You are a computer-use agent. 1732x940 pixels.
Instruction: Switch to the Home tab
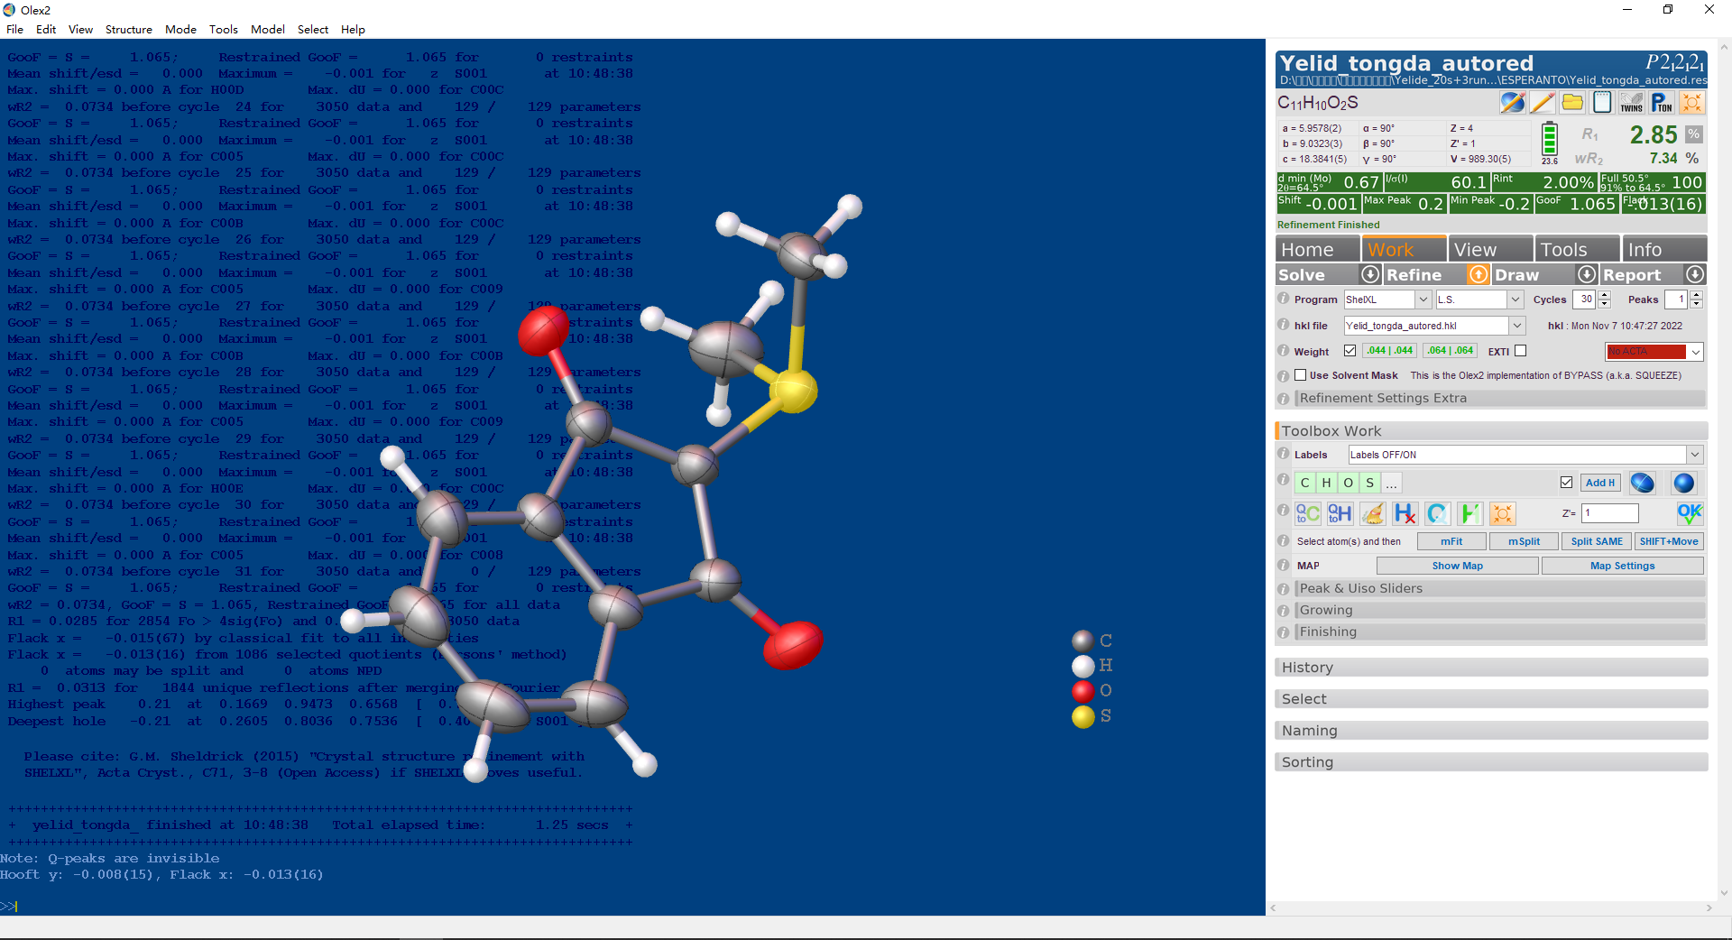pyautogui.click(x=1317, y=249)
